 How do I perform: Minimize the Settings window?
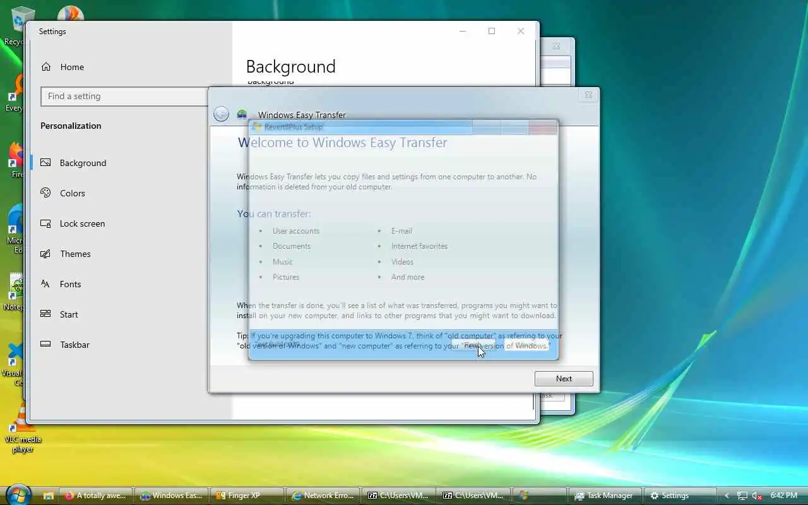[463, 31]
